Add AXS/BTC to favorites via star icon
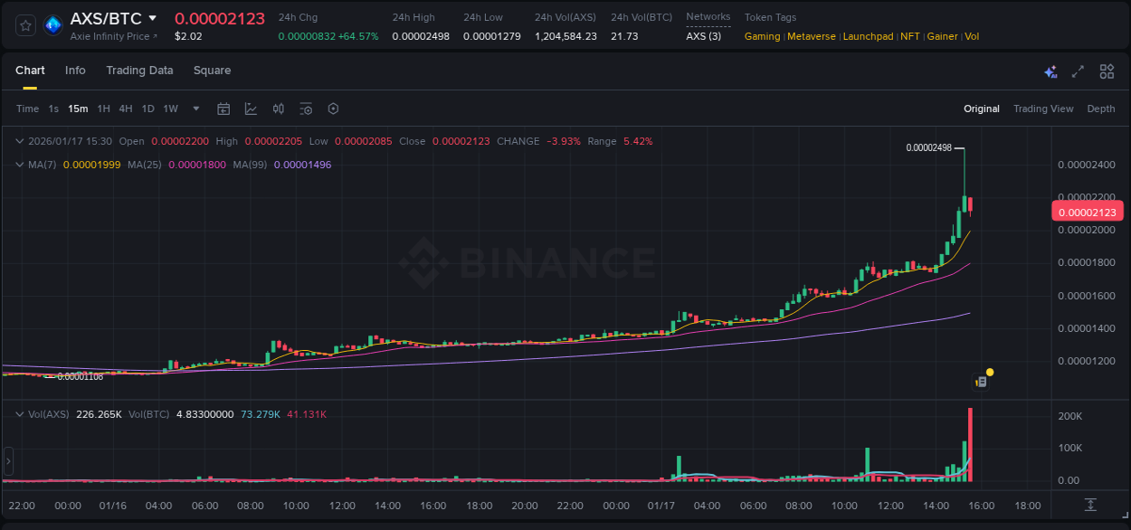Viewport: 1131px width, 530px height. [x=24, y=25]
